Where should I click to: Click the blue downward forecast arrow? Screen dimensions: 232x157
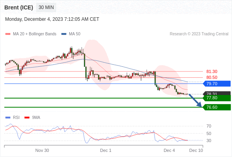tap(195, 100)
